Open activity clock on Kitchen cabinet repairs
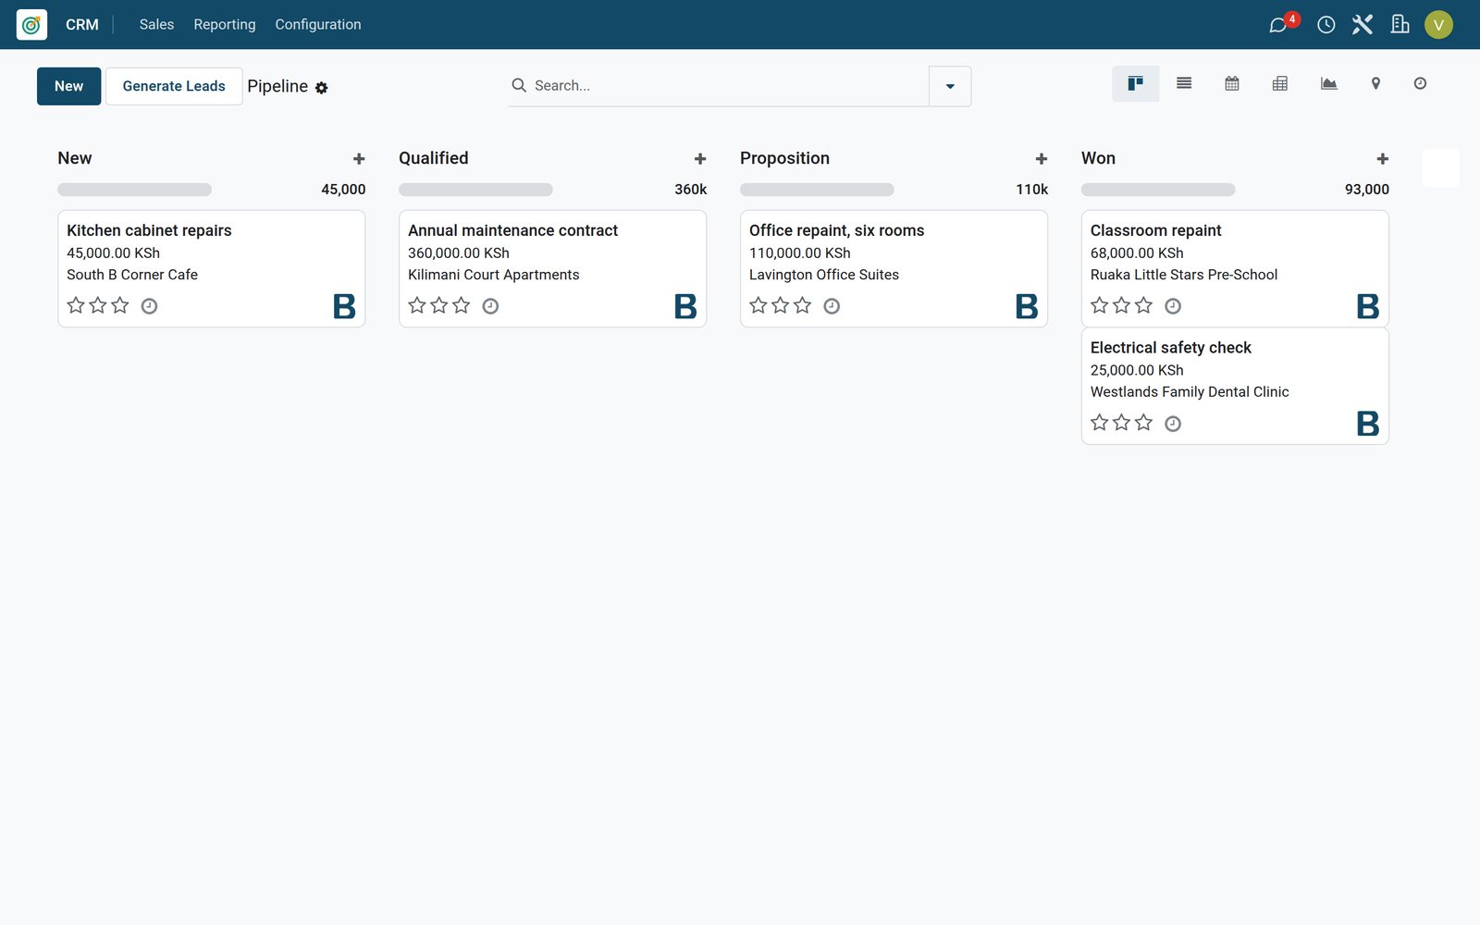The image size is (1480, 925). tap(149, 306)
